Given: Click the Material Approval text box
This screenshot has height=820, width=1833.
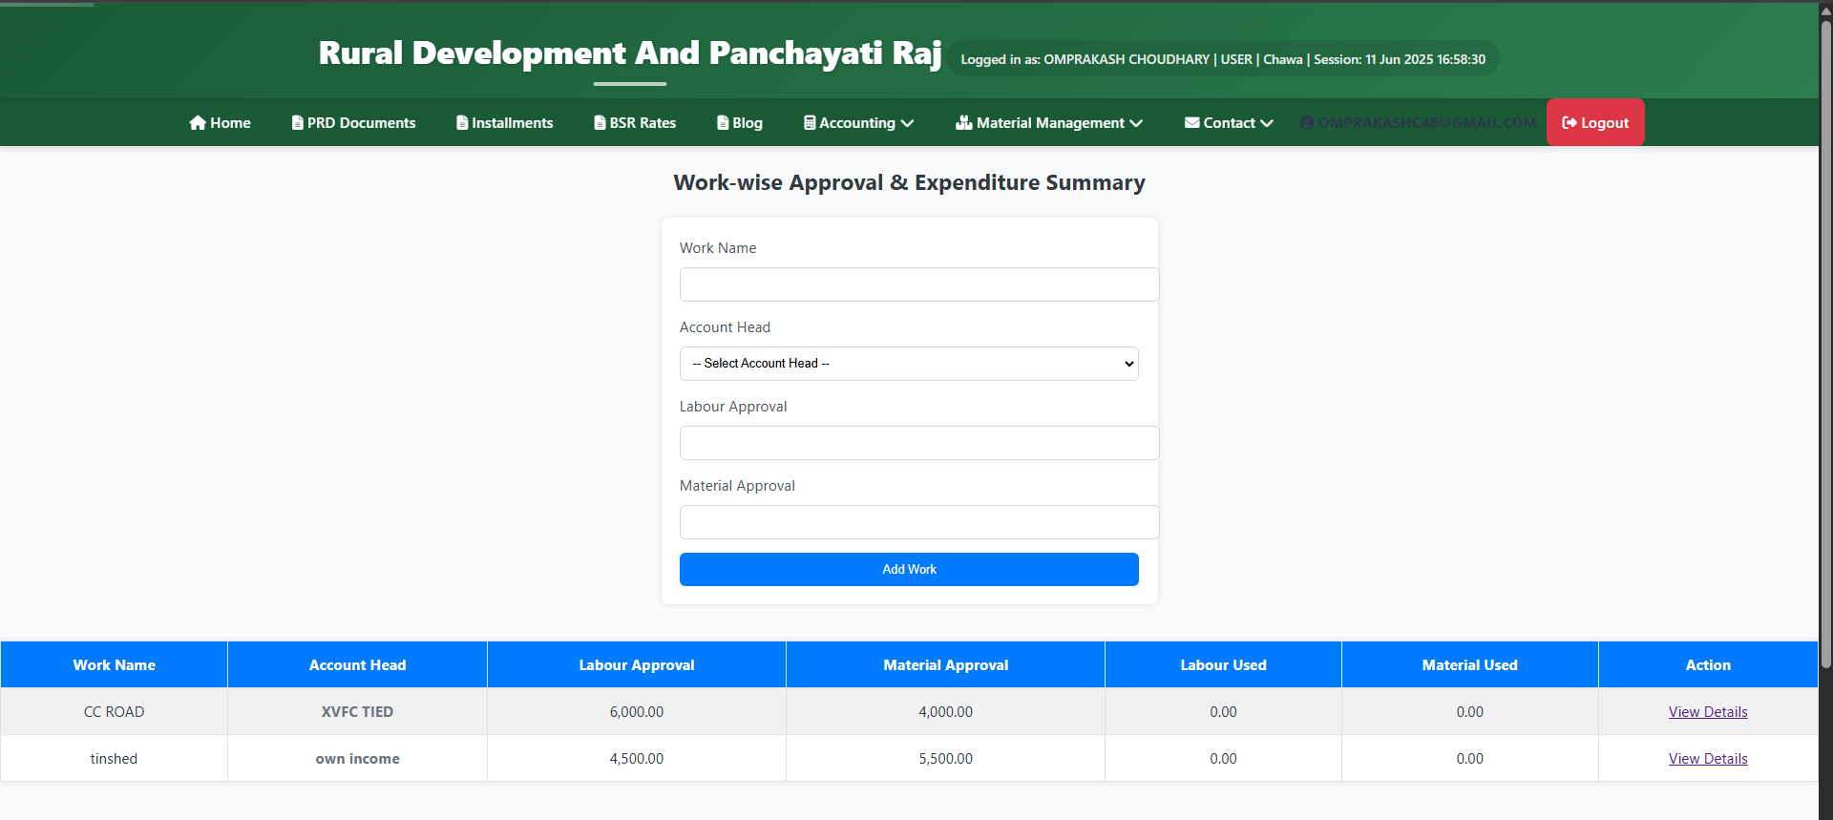Looking at the screenshot, I should click(x=919, y=522).
